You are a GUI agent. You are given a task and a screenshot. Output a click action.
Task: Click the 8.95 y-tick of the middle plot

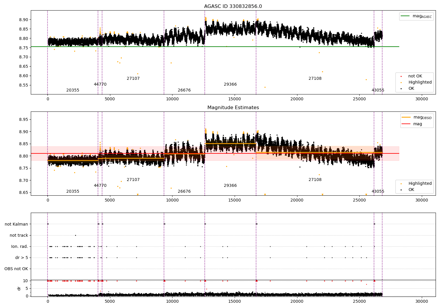(23, 120)
